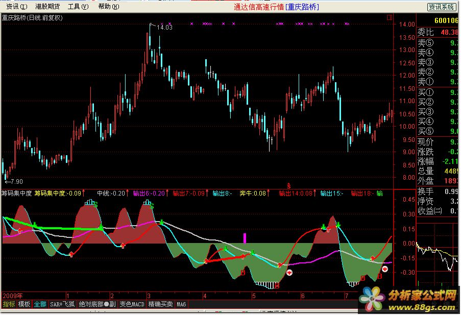Click the red $ marker below the price chart

click(289, 186)
